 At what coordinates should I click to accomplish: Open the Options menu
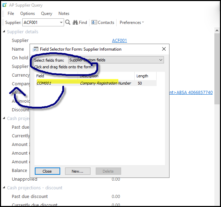[x=27, y=14]
